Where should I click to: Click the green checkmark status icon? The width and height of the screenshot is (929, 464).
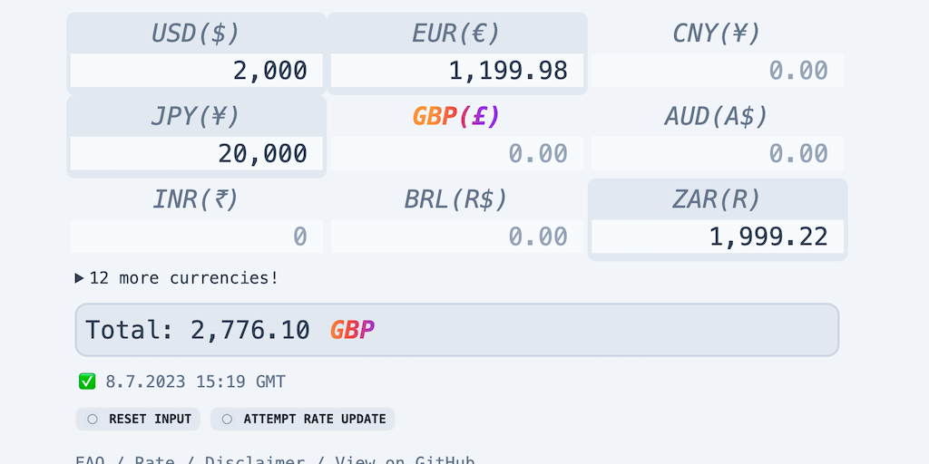point(87,382)
